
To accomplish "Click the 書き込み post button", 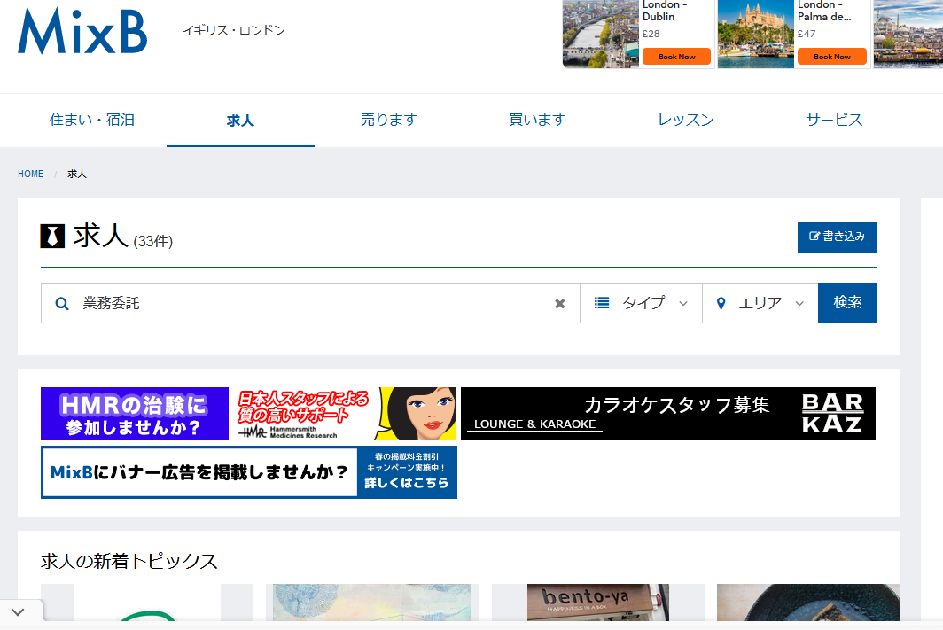I will point(837,237).
